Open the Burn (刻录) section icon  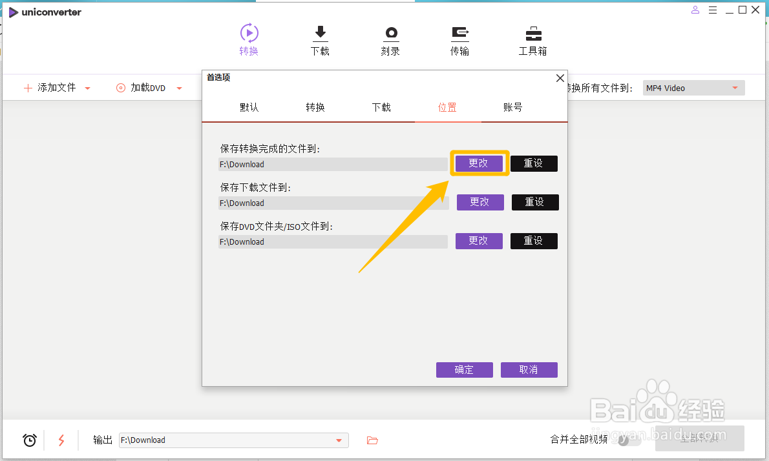[391, 33]
